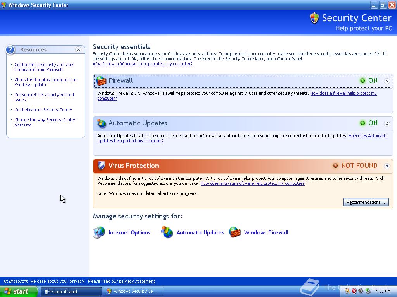Click the leftmost colorful system tray icon
The width and height of the screenshot is (397, 297).
click(347, 291)
